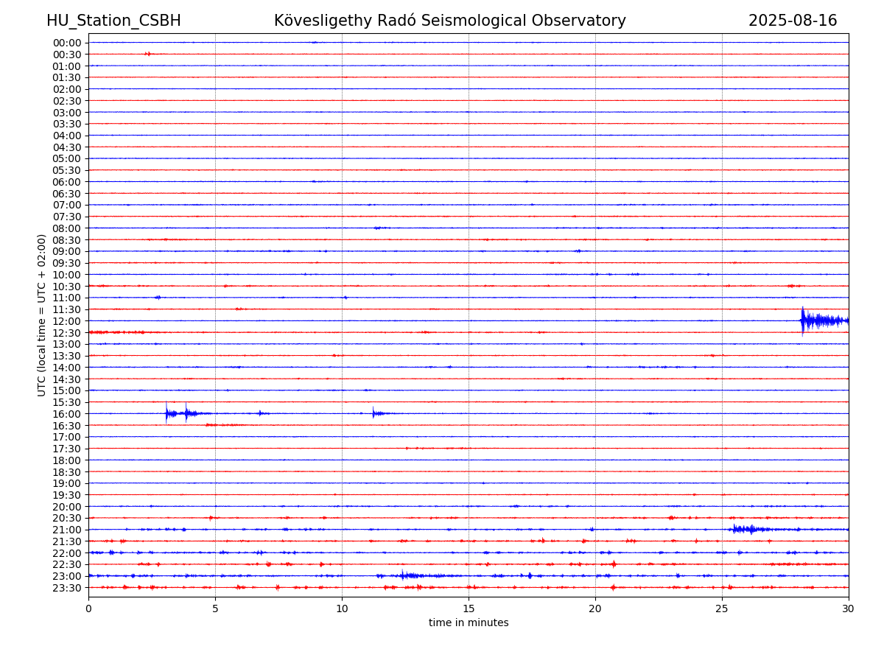Click the 10:30 trace time label
The height and width of the screenshot is (663, 884).
[x=67, y=287]
